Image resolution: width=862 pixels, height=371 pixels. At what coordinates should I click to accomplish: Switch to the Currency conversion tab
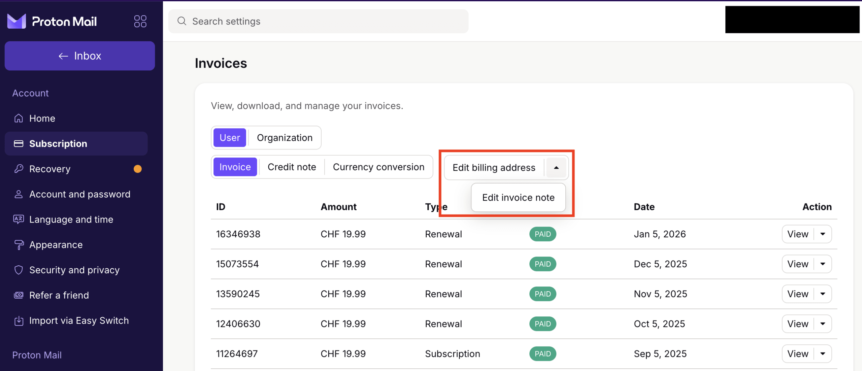[378, 167]
